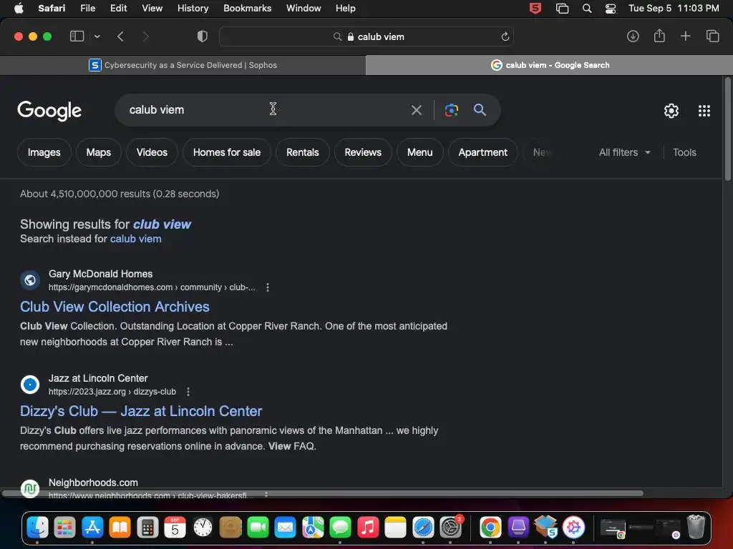Open the Google apps grid
This screenshot has height=549, width=733.
point(704,111)
